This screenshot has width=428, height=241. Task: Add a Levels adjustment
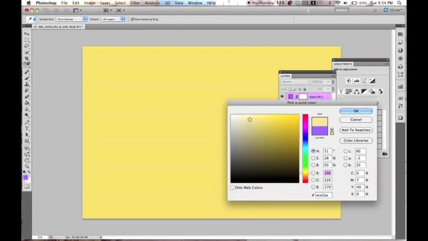pyautogui.click(x=357, y=81)
